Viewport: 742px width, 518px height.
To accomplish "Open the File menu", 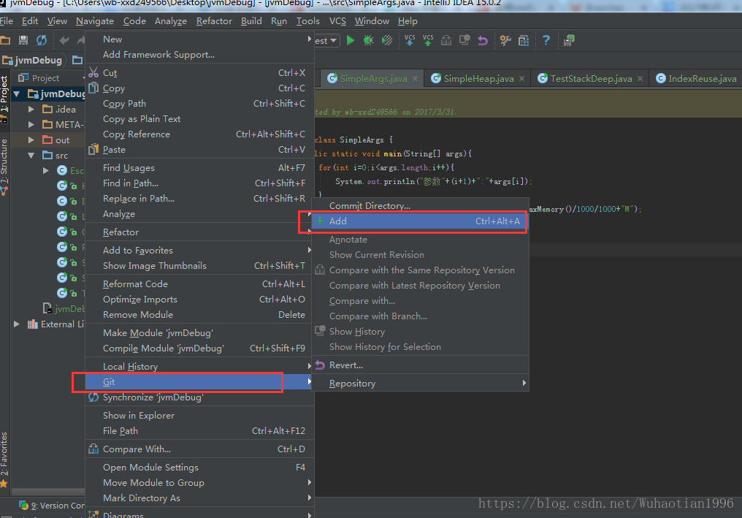I will 7,21.
